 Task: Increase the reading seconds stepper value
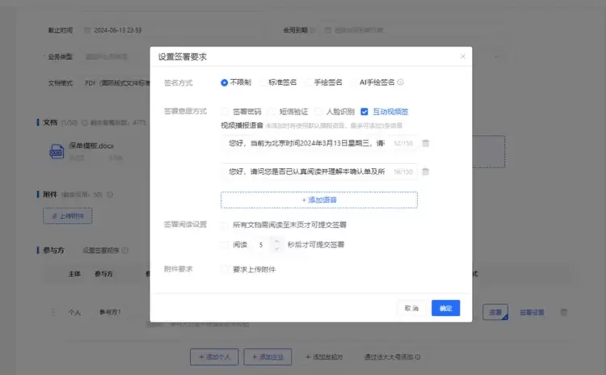click(x=278, y=240)
